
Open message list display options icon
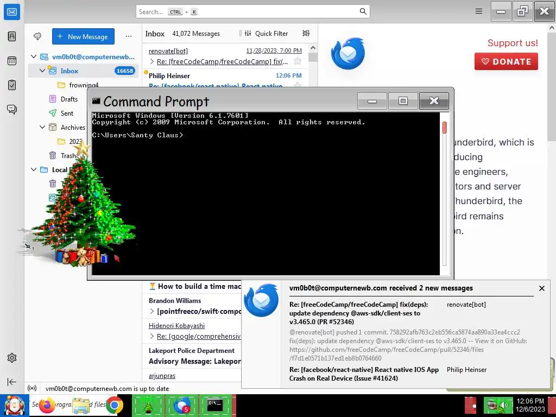[306, 33]
